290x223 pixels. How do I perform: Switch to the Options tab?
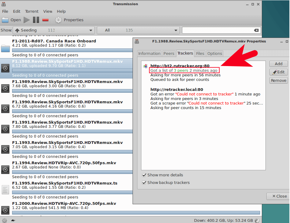[215, 54]
